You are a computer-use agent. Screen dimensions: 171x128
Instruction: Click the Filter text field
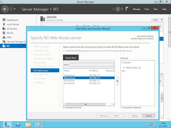pyautogui.click(x=92, y=65)
